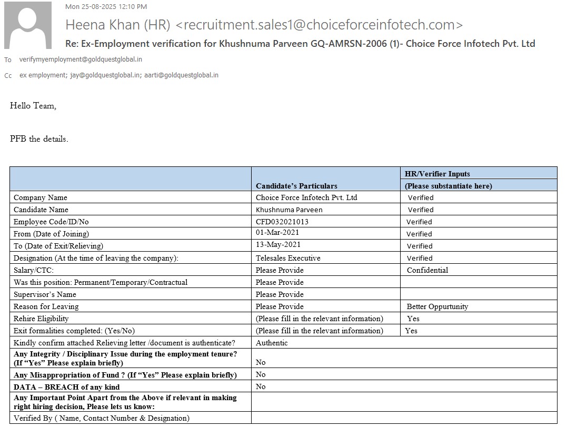Click the HR/Verifier Inputs header
Viewport: 567px width, 427px height.
pyautogui.click(x=437, y=174)
